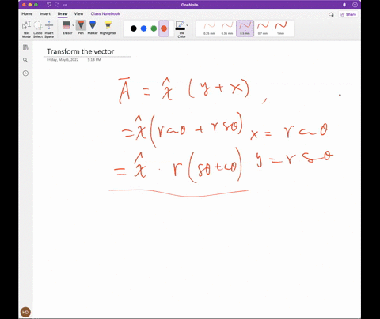Choose the blue ink color
This screenshot has height=319, width=380.
143,28
